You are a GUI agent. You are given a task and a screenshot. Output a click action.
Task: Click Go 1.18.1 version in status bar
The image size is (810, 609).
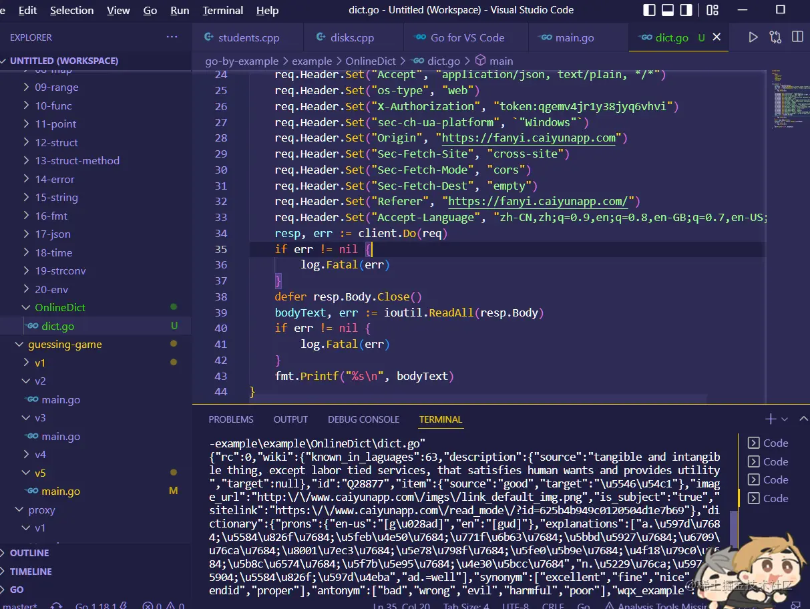(100, 606)
